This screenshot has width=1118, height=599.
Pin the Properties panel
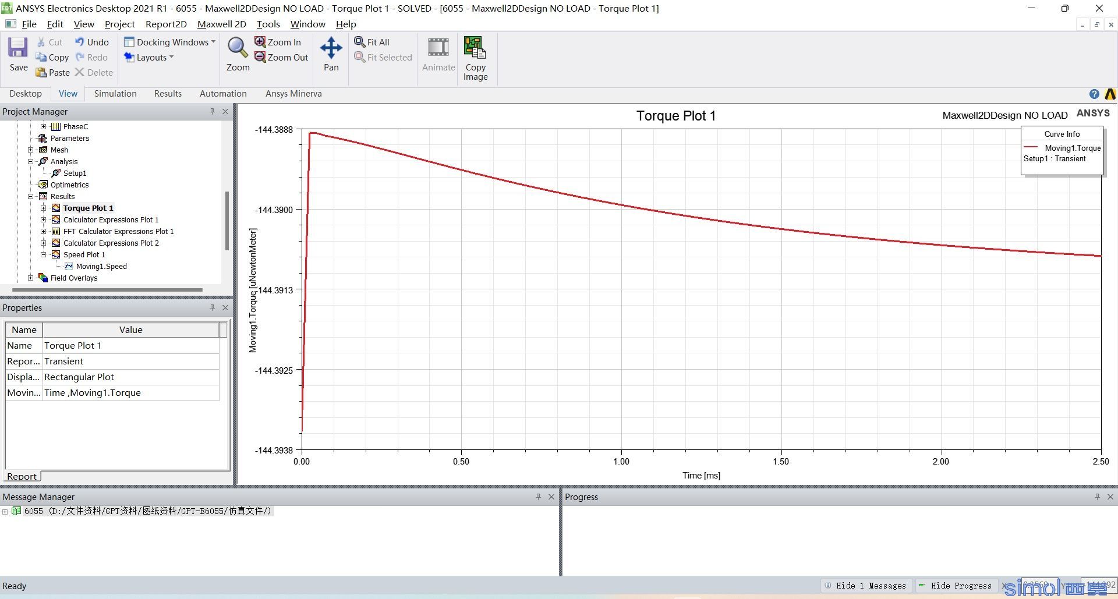click(212, 307)
